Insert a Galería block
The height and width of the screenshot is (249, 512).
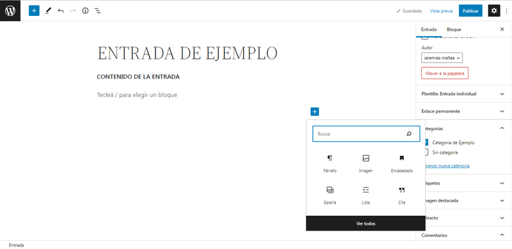tap(330, 195)
